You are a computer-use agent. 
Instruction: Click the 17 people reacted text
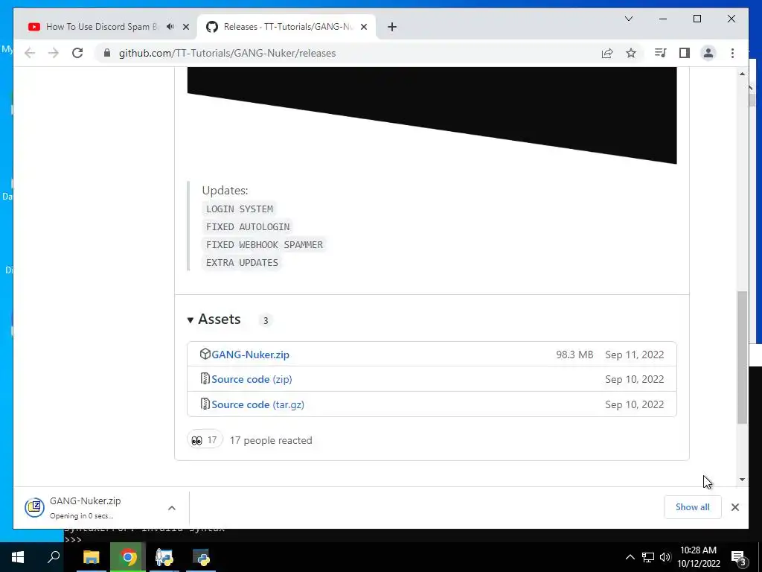(271, 441)
